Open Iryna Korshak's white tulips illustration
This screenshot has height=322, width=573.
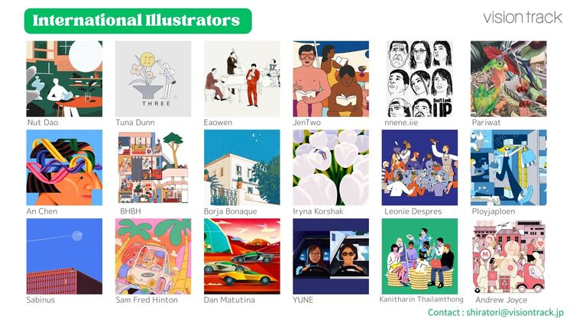(331, 168)
